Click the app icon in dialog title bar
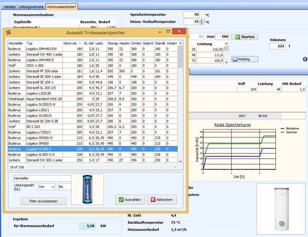This screenshot has height=237, width=308. pyautogui.click(x=8, y=32)
